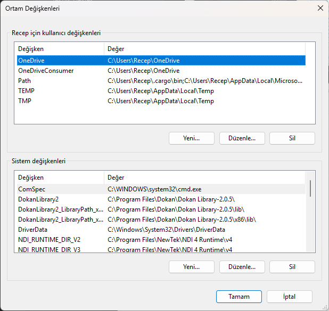Close the Ortam Değişkenleri dialog
Image resolution: width=329 pixels, height=311 pixels.
tap(320, 8)
